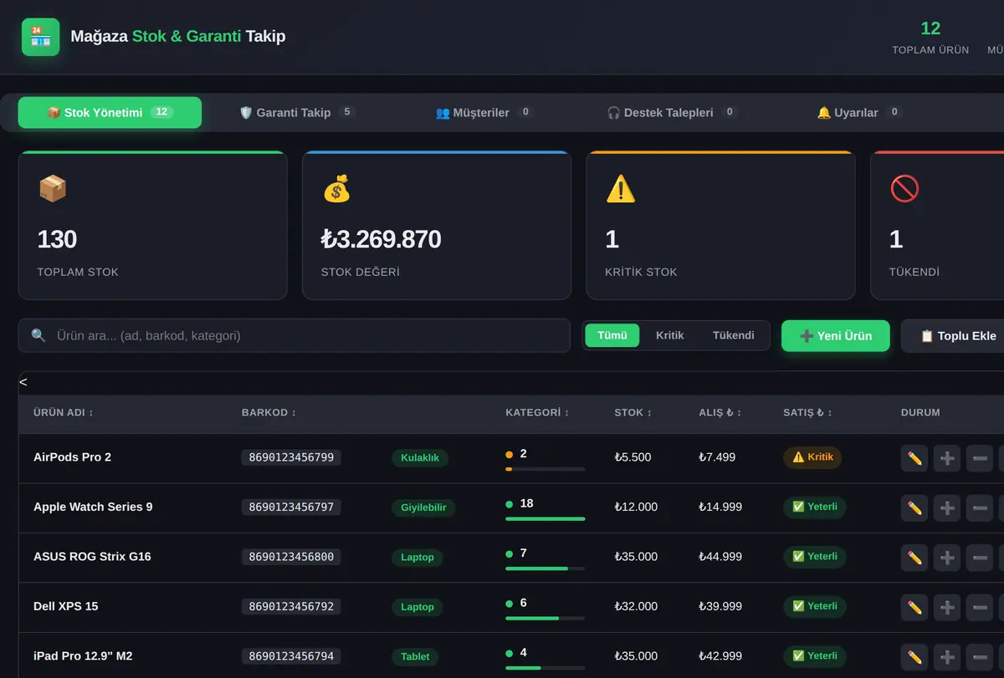Click the Apple Watch Series 9 stock bar
The image size is (1004, 678).
click(545, 519)
